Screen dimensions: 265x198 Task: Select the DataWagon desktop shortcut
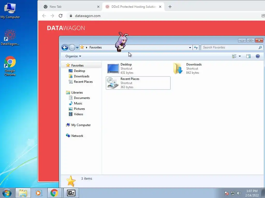click(10, 38)
